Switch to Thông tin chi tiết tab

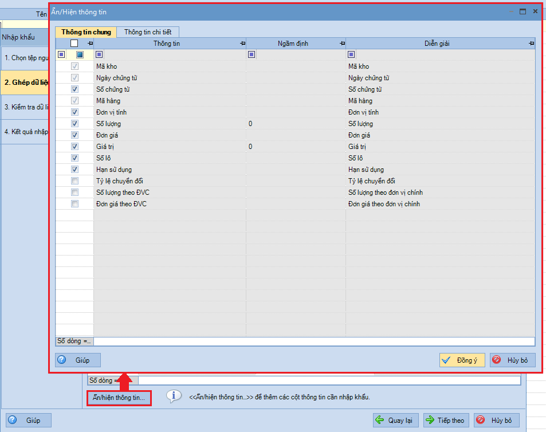tap(148, 32)
